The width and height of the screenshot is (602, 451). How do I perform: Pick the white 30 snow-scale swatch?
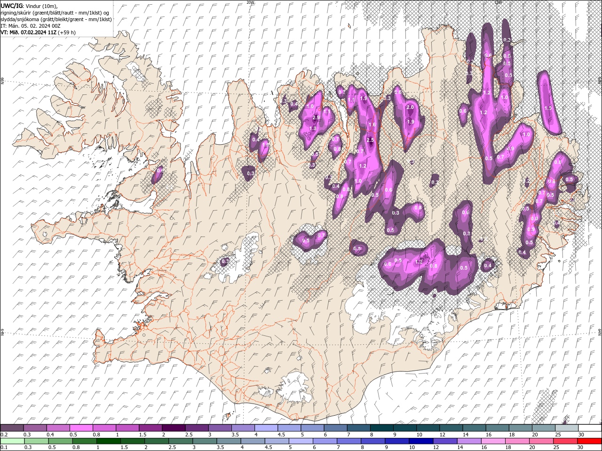click(x=590, y=428)
